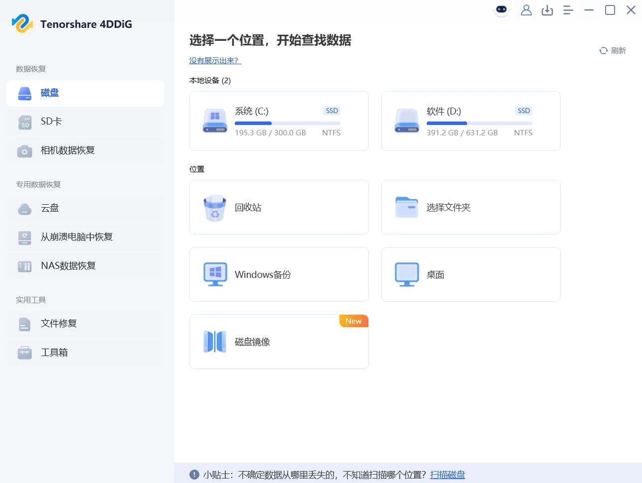Image resolution: width=642 pixels, height=483 pixels.
Task: Choose the 选择文件夹 location
Action: point(471,207)
